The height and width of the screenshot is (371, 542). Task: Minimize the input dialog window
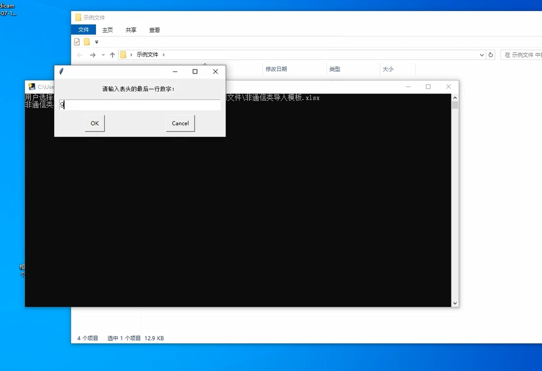click(x=175, y=71)
